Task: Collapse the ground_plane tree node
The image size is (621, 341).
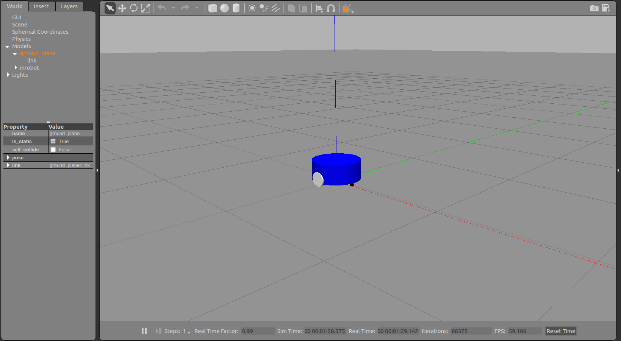Action: tap(15, 54)
